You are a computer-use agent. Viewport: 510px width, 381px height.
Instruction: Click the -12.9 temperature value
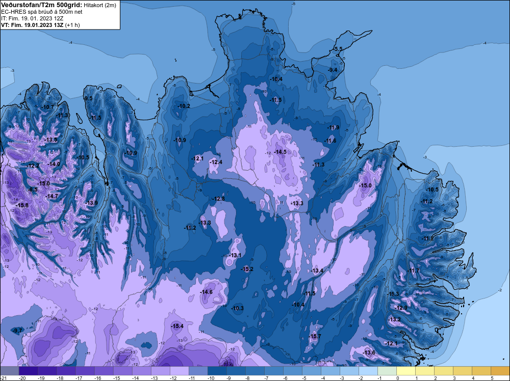pos(401,308)
